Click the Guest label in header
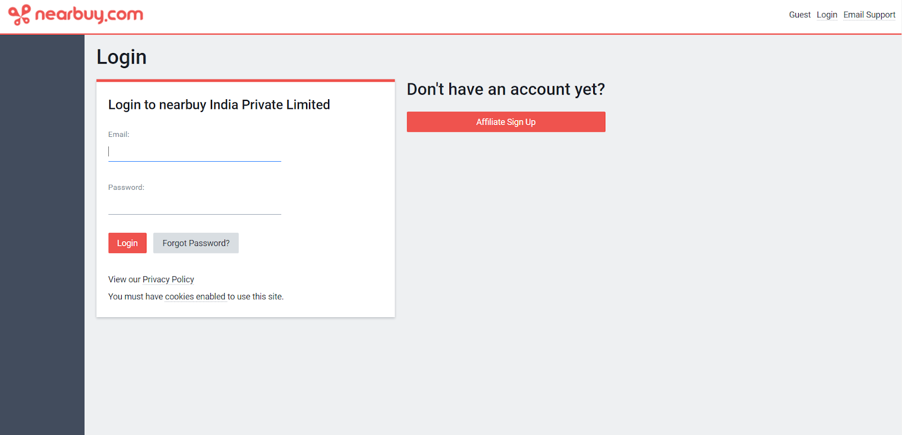The image size is (902, 435). [x=799, y=15]
